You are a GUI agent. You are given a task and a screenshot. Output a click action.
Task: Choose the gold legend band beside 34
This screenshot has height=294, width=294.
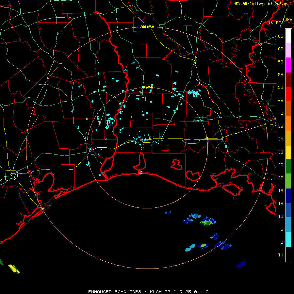pos(288,138)
